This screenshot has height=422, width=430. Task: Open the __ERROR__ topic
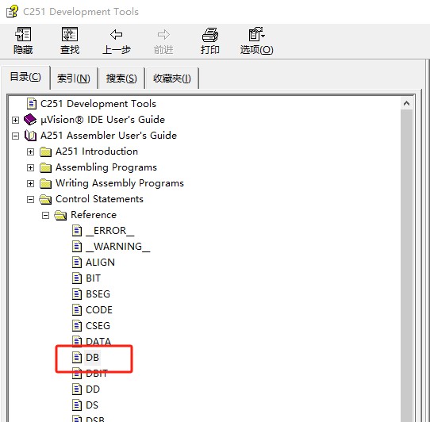[x=110, y=231]
